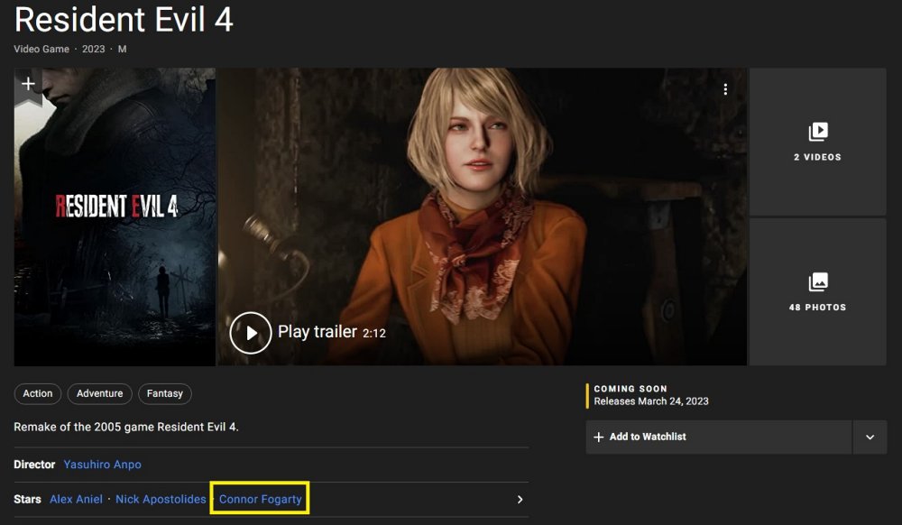Viewport: 902px width, 525px height.
Task: Open the trailer three-dot options menu
Action: [x=725, y=89]
